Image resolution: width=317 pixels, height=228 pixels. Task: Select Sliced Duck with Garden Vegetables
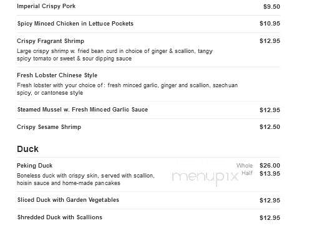tap(68, 200)
